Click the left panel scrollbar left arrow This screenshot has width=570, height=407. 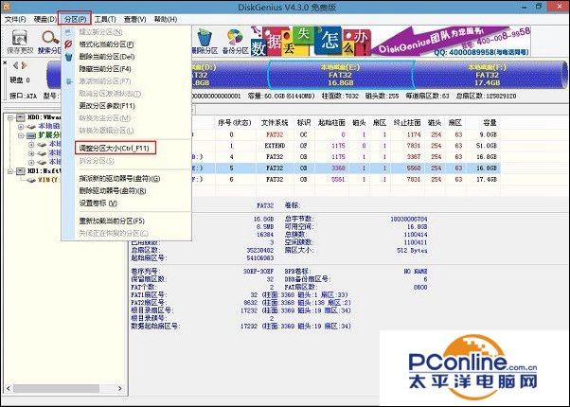(x=9, y=388)
